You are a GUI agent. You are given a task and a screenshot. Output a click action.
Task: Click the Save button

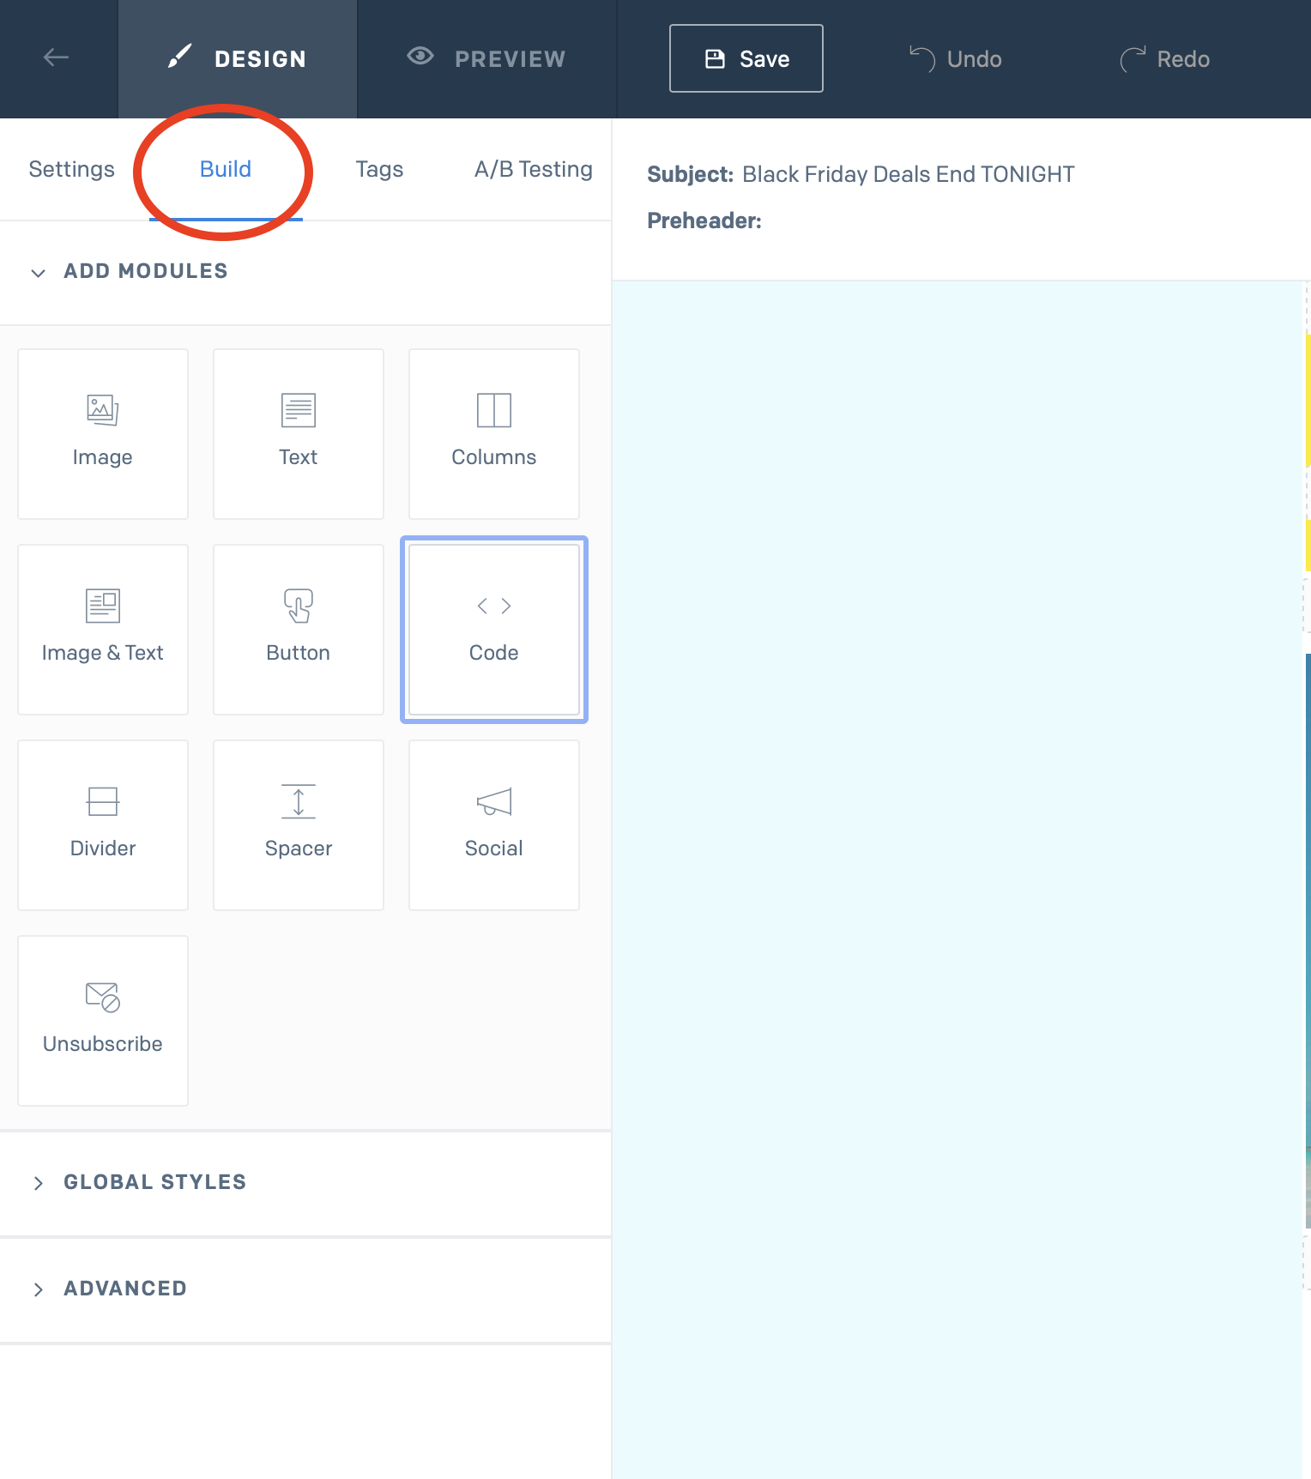(x=746, y=58)
